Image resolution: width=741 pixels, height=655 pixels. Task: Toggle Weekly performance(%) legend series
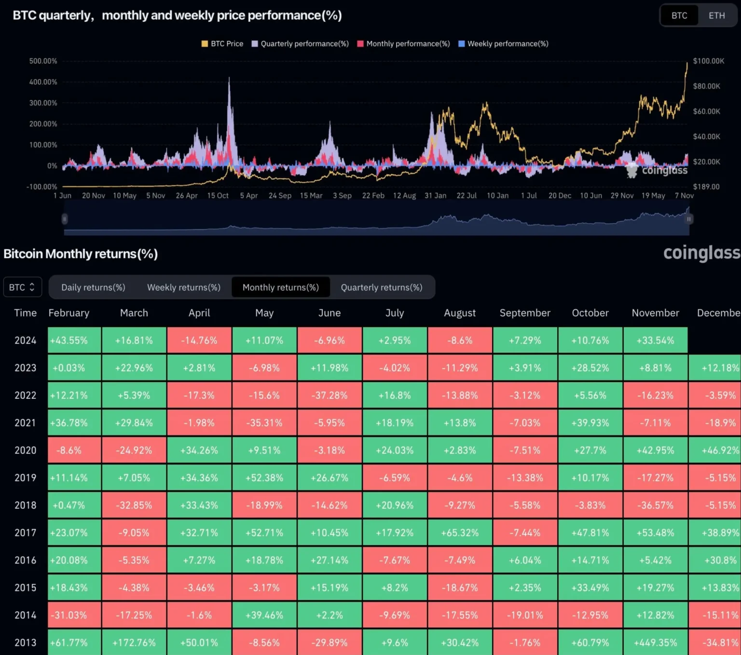pyautogui.click(x=503, y=44)
